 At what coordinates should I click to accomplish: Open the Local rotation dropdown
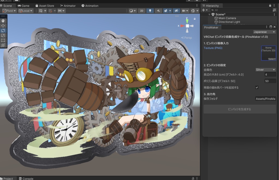coord(26,11)
